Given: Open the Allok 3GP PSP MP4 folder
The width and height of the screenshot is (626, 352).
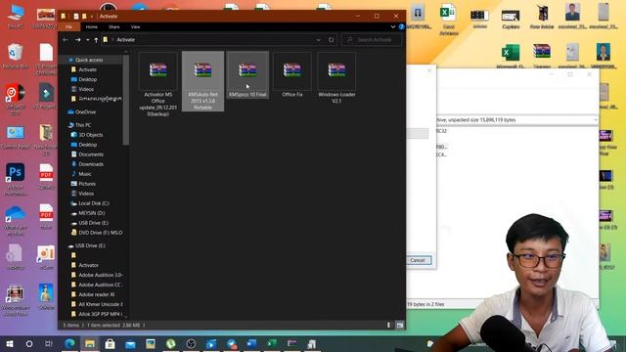Looking at the screenshot, I should coord(100,314).
